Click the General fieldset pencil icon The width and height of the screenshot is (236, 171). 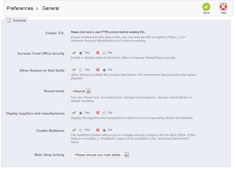pos(9,21)
